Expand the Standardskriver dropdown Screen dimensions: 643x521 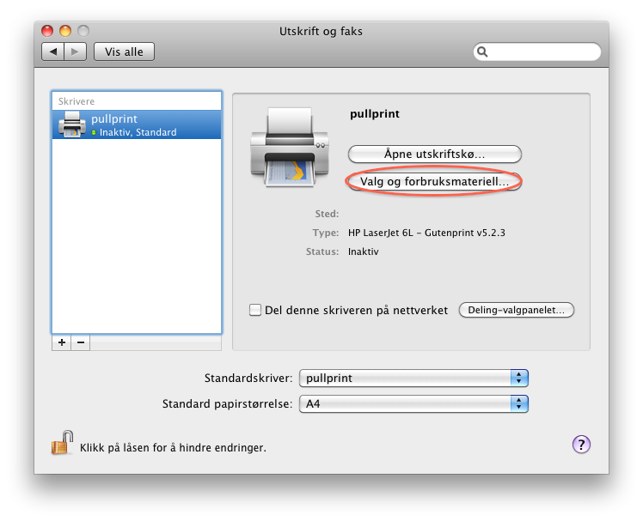(x=413, y=378)
